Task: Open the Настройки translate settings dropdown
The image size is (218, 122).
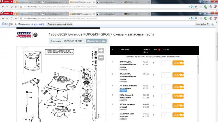Action: coord(202,24)
